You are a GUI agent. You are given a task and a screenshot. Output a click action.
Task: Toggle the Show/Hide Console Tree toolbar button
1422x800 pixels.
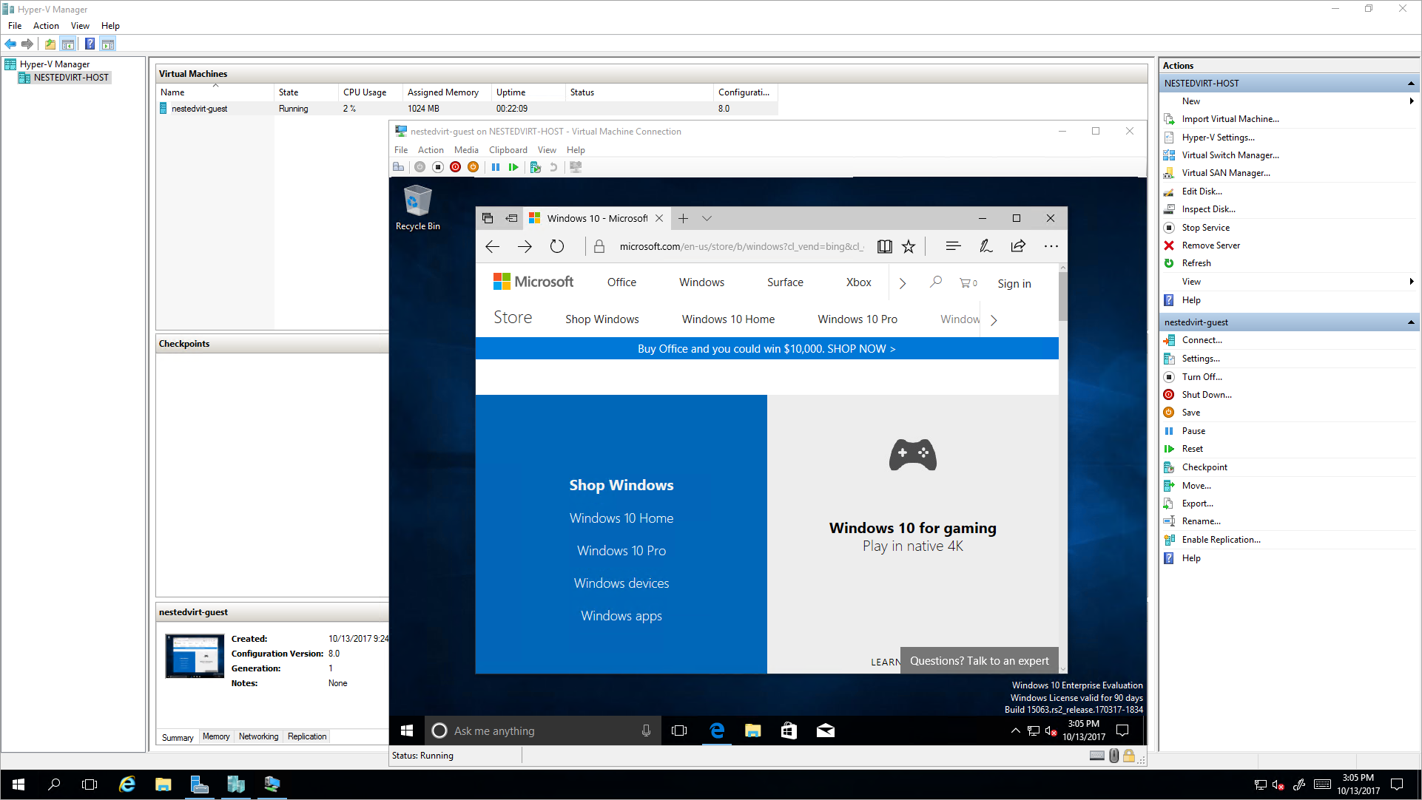point(68,44)
